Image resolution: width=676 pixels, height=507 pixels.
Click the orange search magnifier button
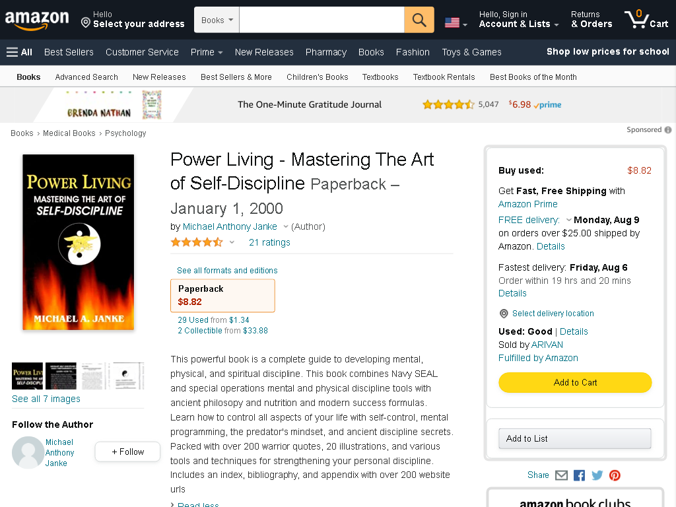click(x=419, y=20)
